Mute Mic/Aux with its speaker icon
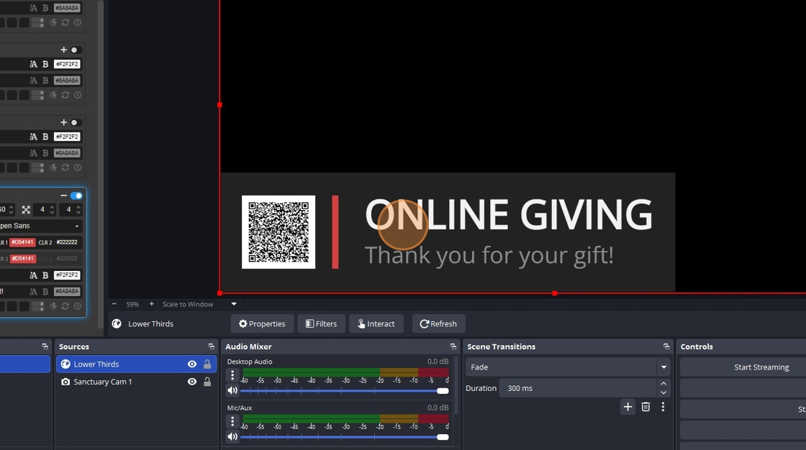 click(x=232, y=436)
